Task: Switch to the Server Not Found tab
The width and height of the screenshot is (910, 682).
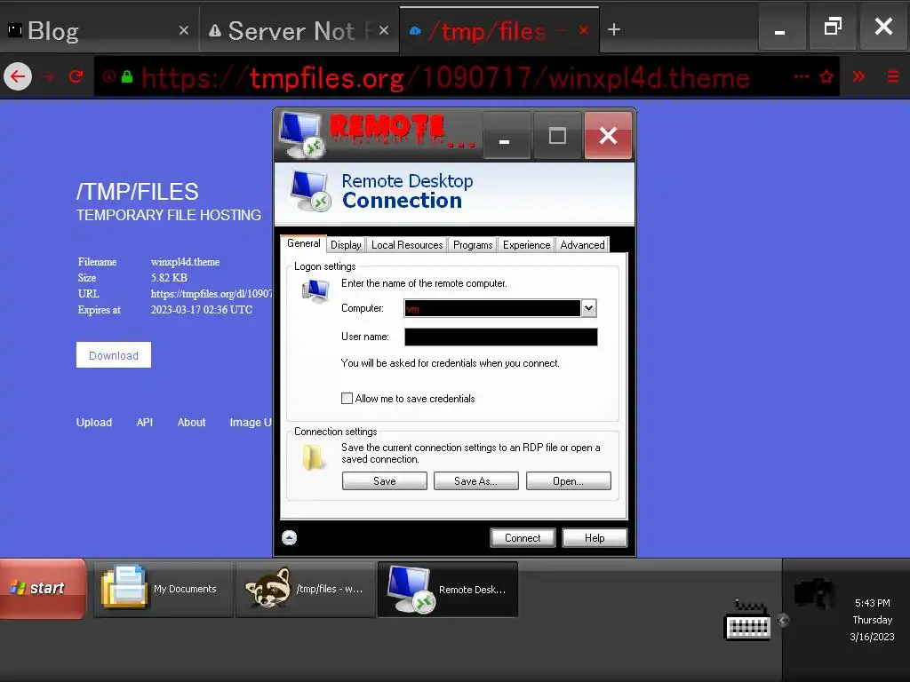Action: tap(299, 30)
